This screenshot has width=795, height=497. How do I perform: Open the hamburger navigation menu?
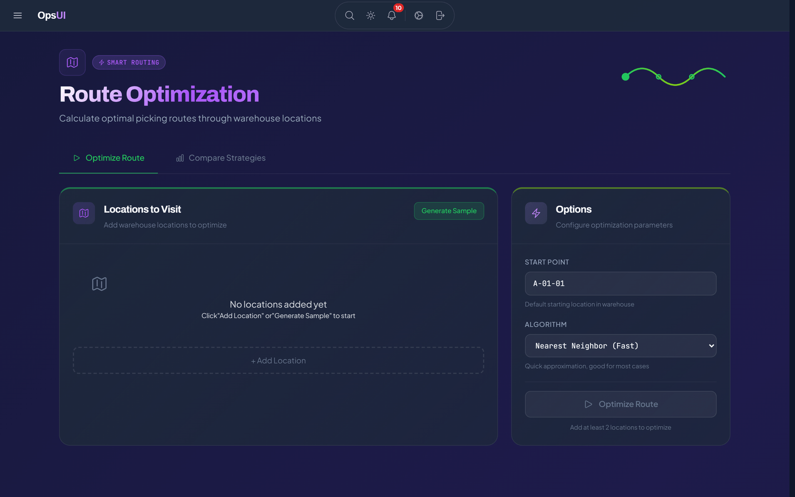[17, 15]
